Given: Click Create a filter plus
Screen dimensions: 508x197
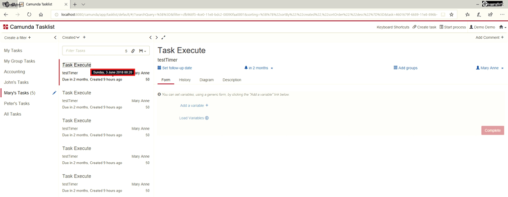Looking at the screenshot, I should (17, 38).
